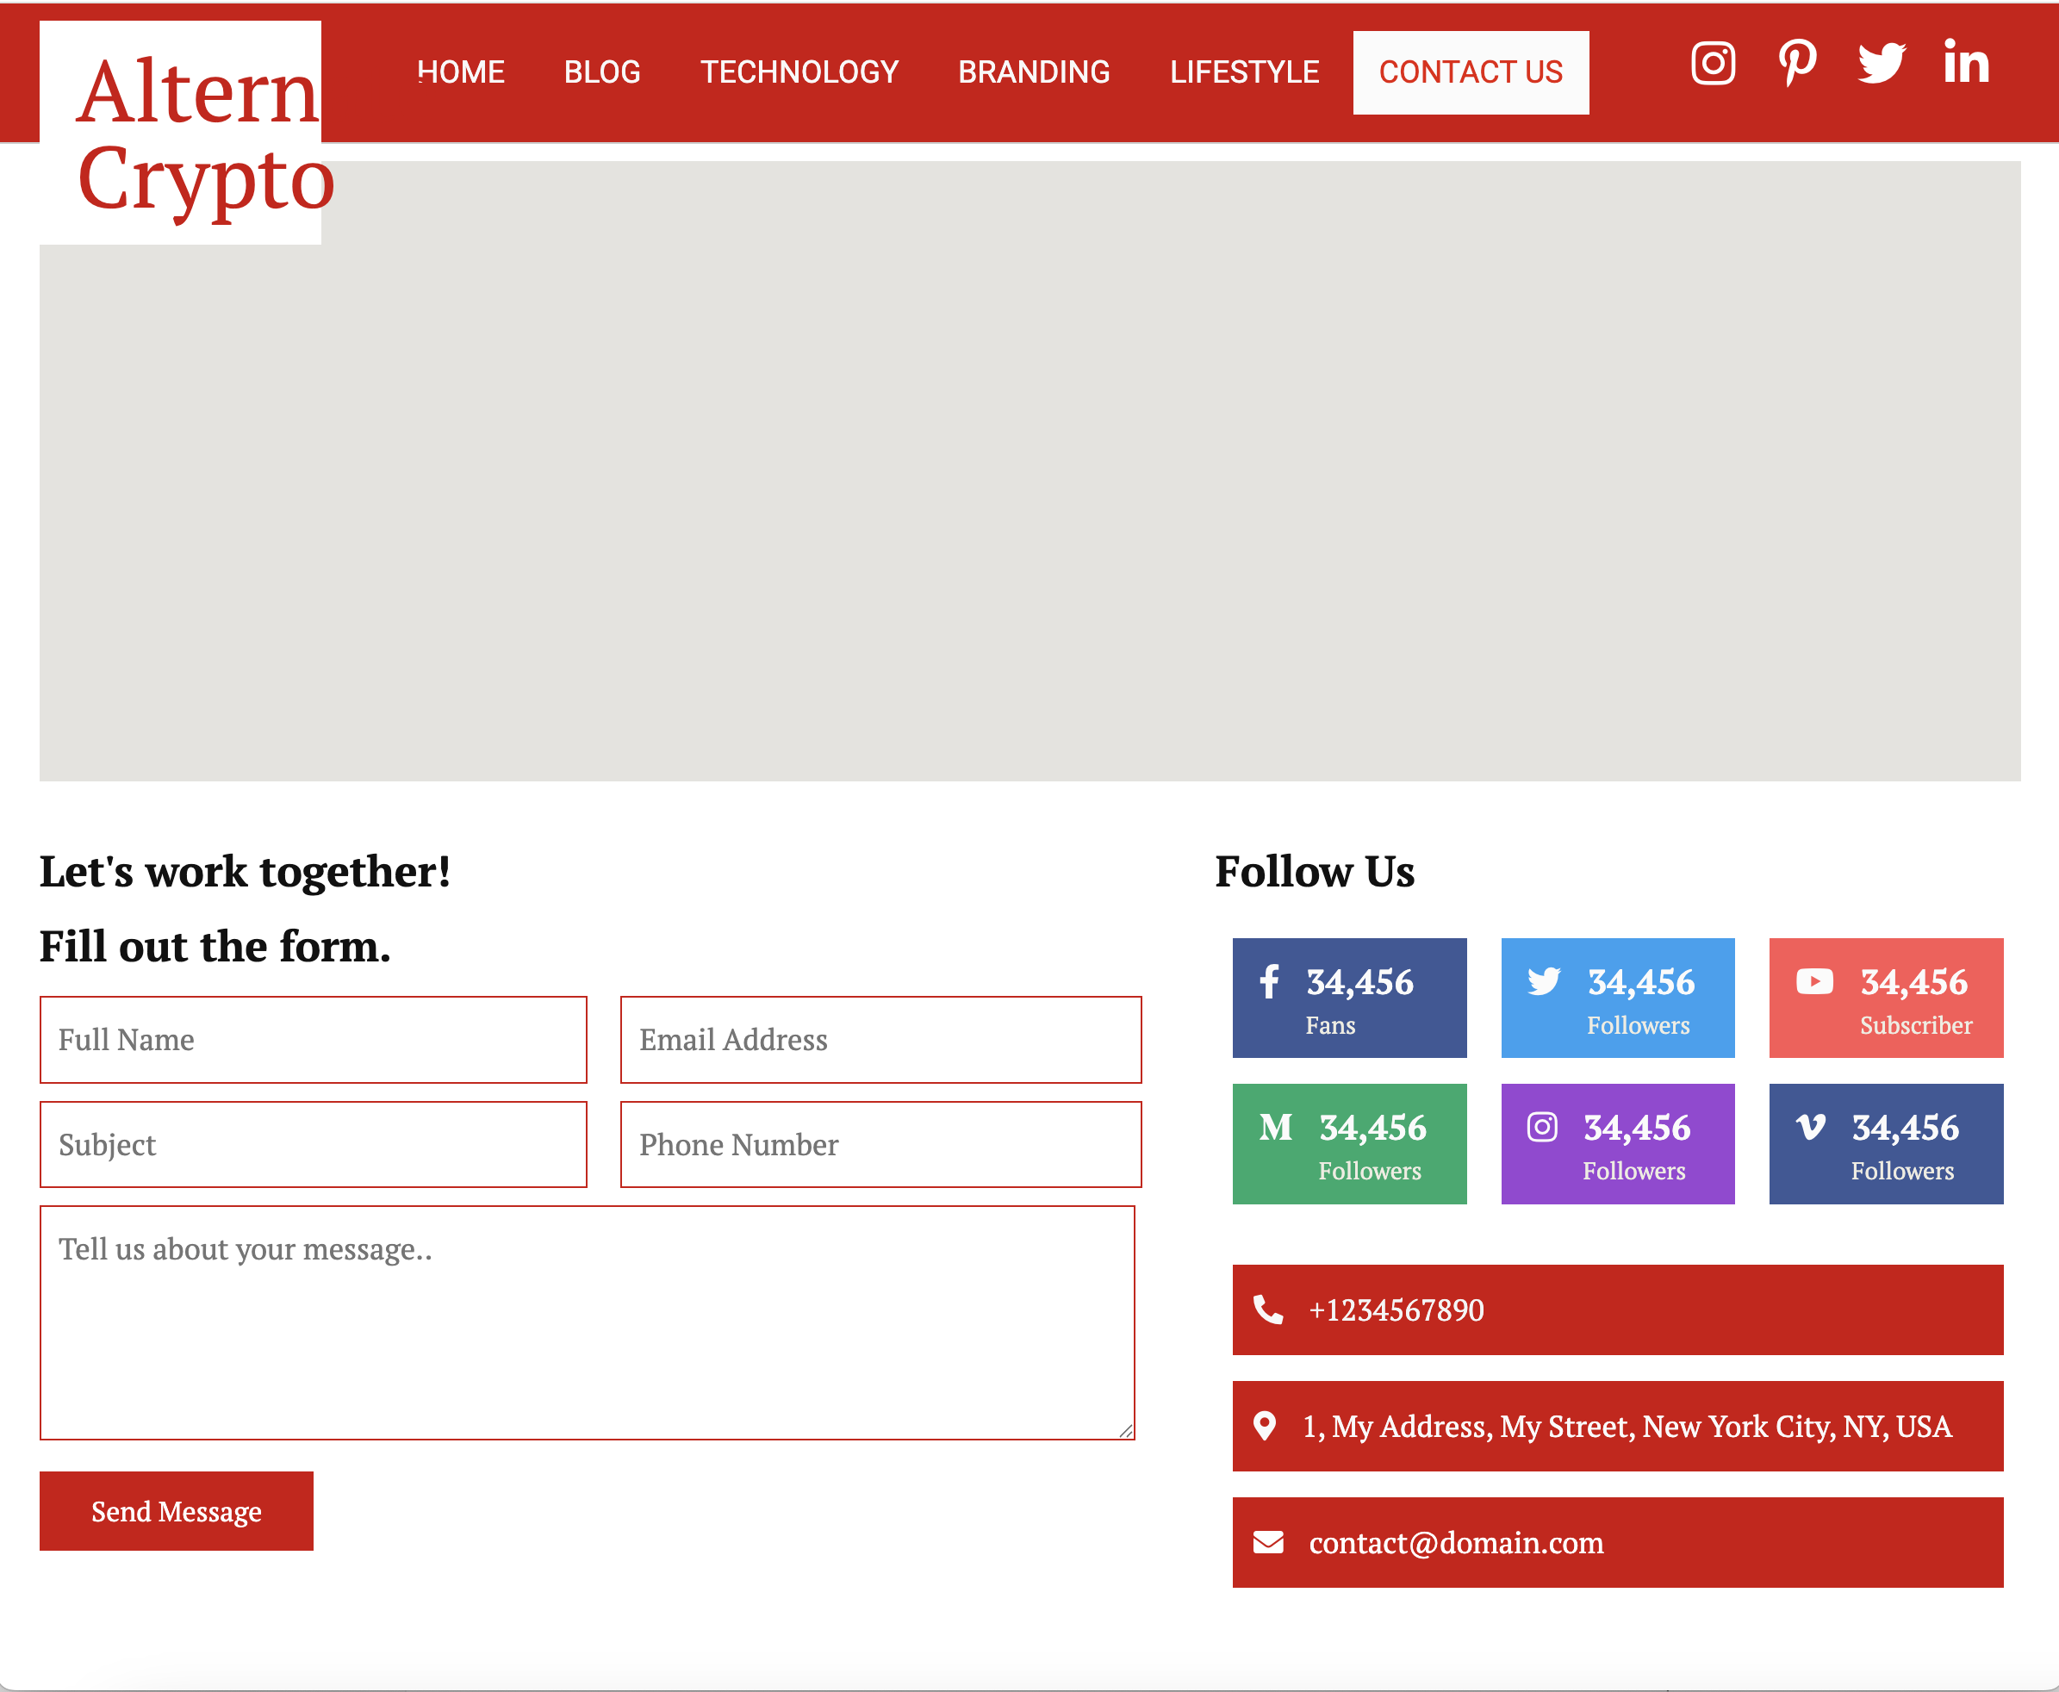Click the Facebook Fans tile
The width and height of the screenshot is (2059, 1692).
point(1348,998)
